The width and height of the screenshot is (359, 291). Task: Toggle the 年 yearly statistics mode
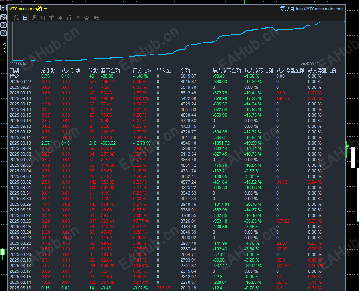(x=60, y=18)
